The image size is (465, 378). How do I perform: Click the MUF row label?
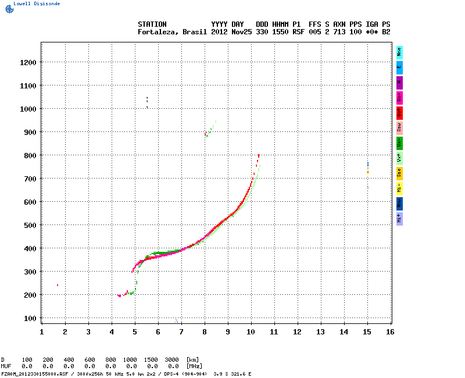tap(5, 366)
